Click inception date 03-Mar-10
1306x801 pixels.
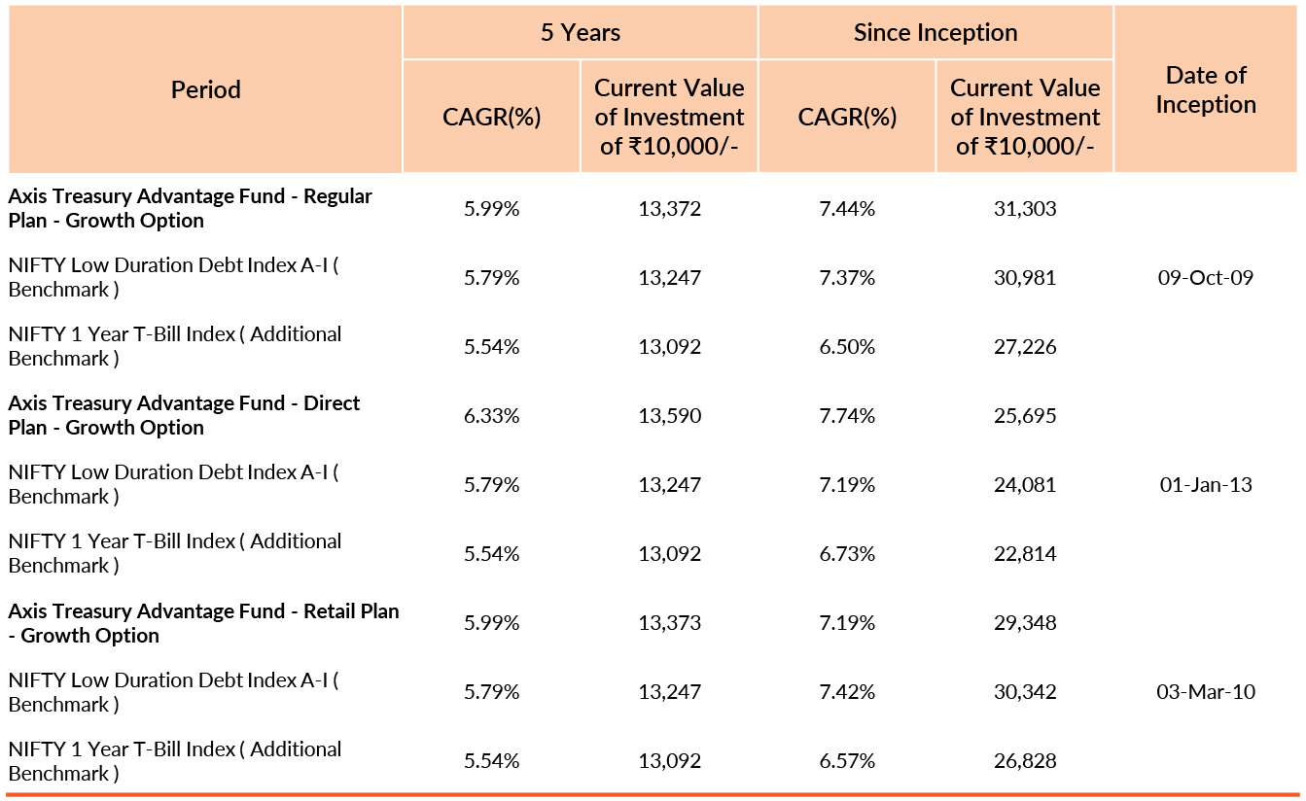1206,692
